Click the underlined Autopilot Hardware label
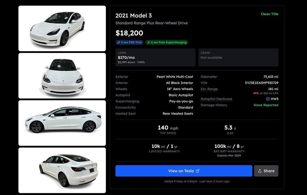The height and width of the screenshot is (195, 307). (216, 99)
